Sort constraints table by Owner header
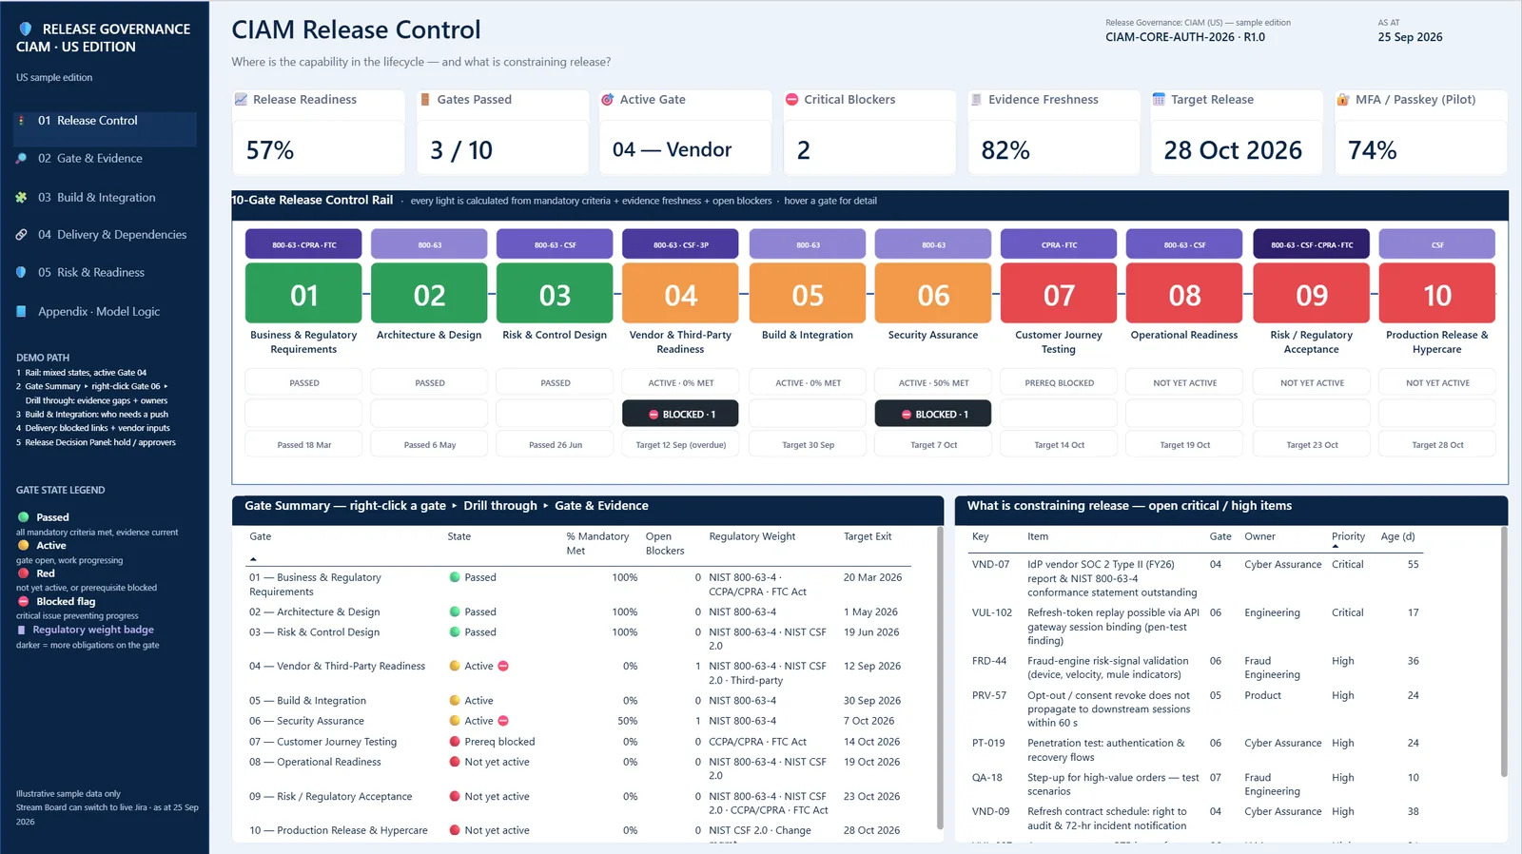Image resolution: width=1522 pixels, height=854 pixels. click(1259, 537)
